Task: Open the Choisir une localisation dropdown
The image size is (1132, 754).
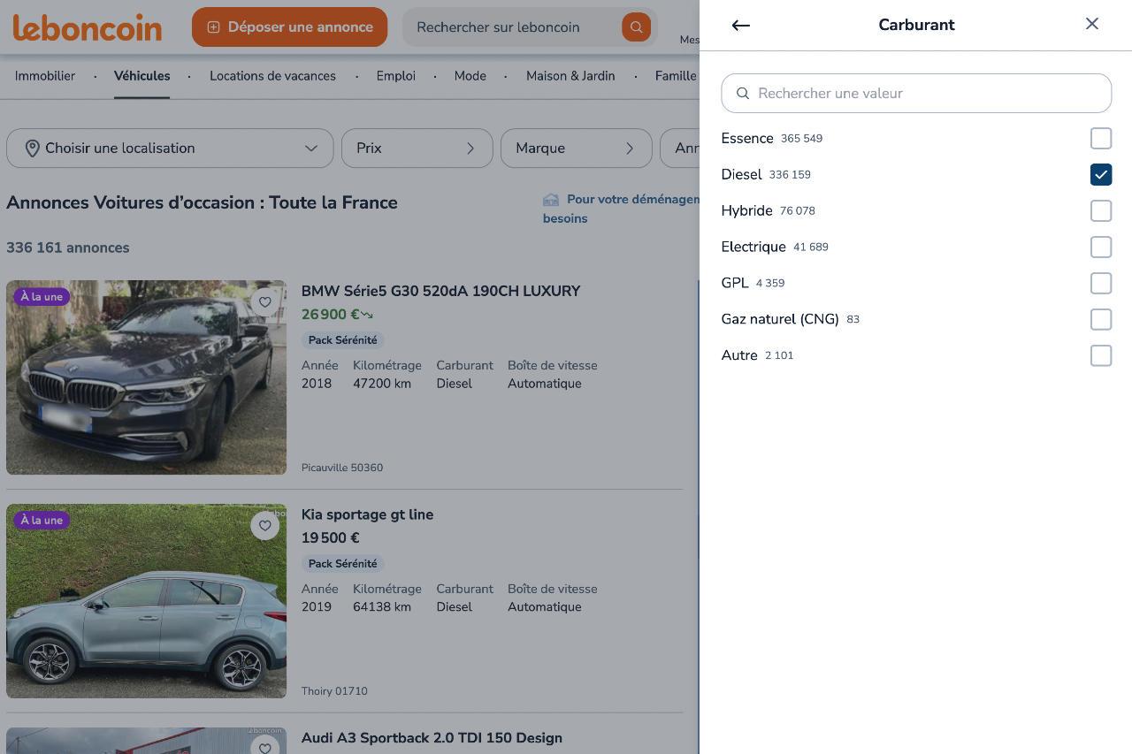Action: [170, 149]
